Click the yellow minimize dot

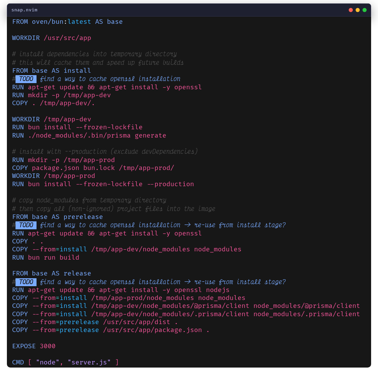tap(358, 10)
